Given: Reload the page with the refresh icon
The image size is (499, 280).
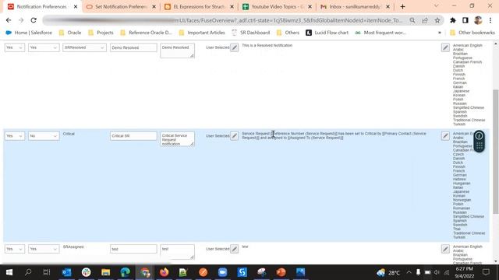Looking at the screenshot, I should tap(34, 20).
